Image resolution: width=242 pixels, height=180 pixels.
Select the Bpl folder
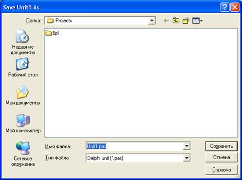(52, 33)
